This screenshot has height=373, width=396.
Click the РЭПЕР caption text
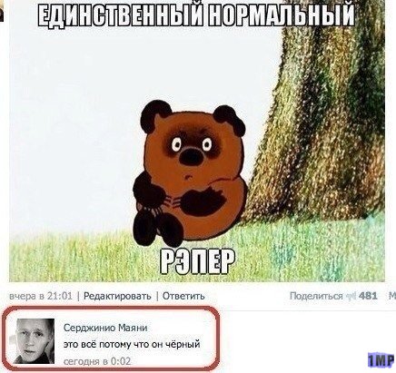click(197, 261)
